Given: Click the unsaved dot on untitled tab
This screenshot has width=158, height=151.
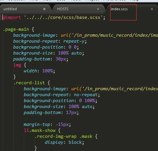Looking at the screenshot, I should pyautogui.click(x=44, y=9).
